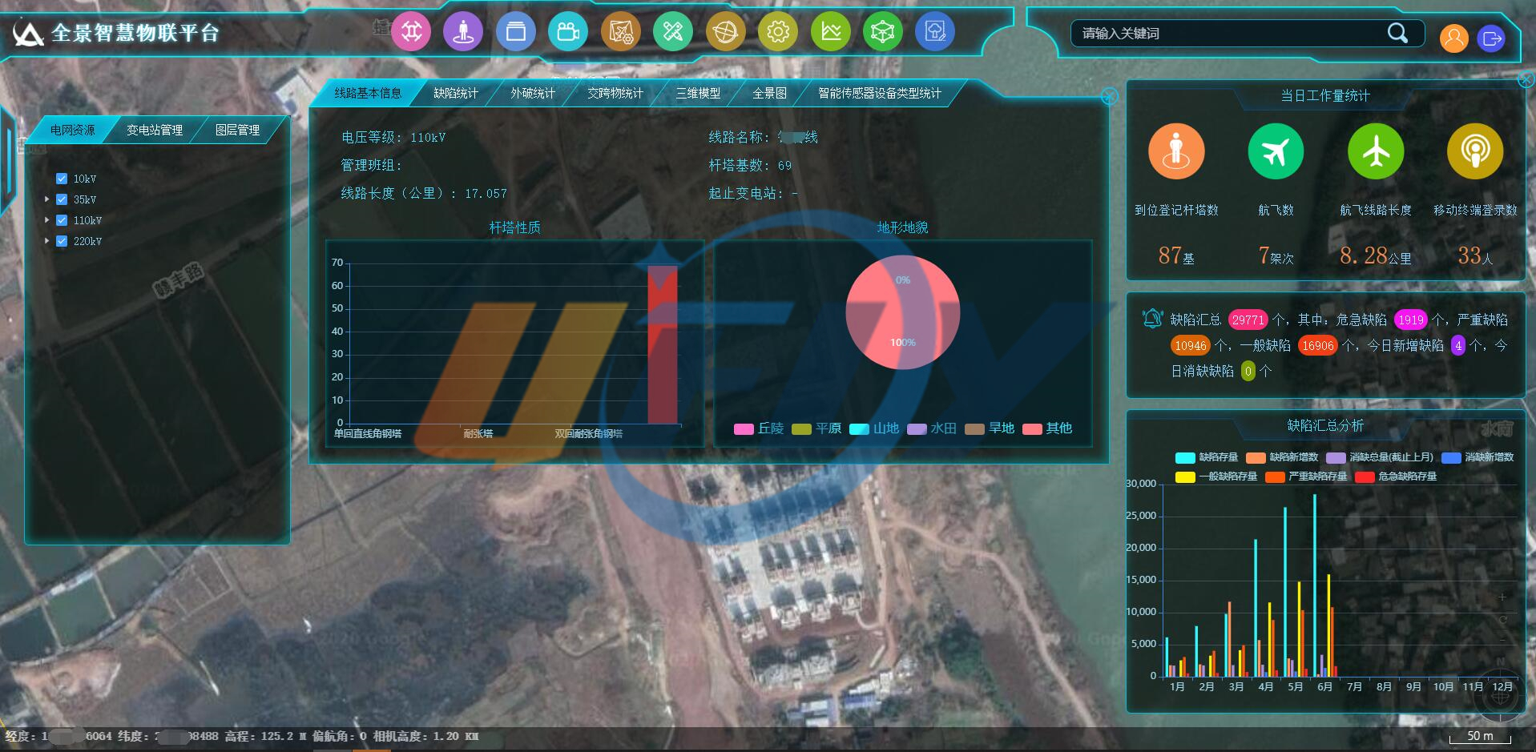Click the 10946 severe defect badge

click(x=1191, y=345)
